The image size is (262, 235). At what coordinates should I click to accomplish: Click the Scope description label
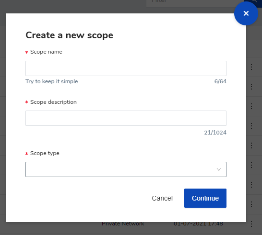click(x=53, y=102)
